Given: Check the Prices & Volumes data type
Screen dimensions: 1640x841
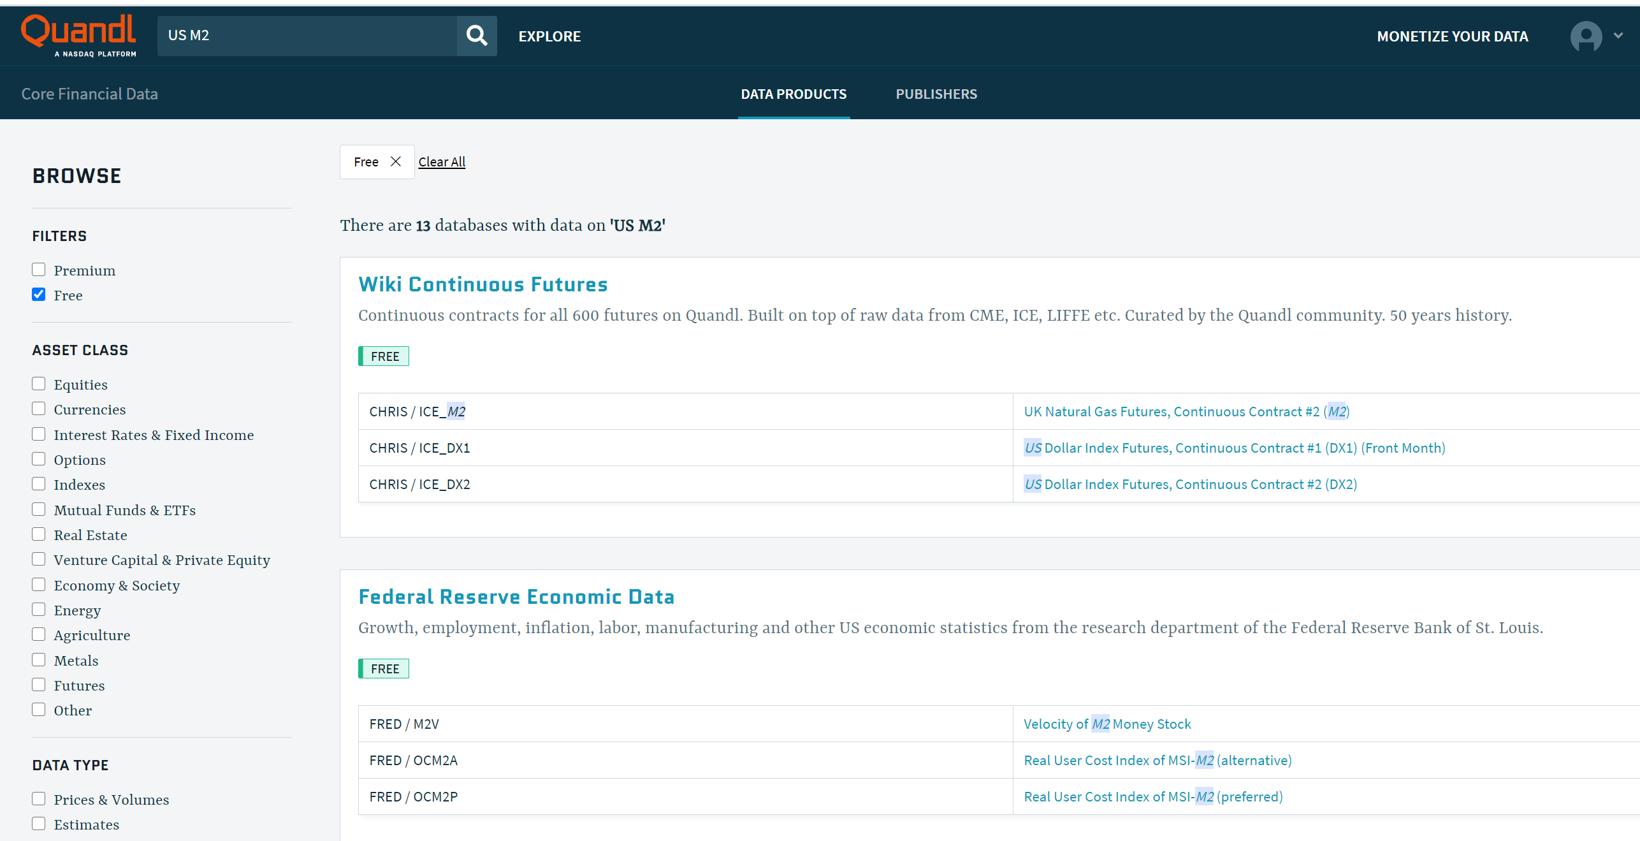Looking at the screenshot, I should click(x=39, y=799).
